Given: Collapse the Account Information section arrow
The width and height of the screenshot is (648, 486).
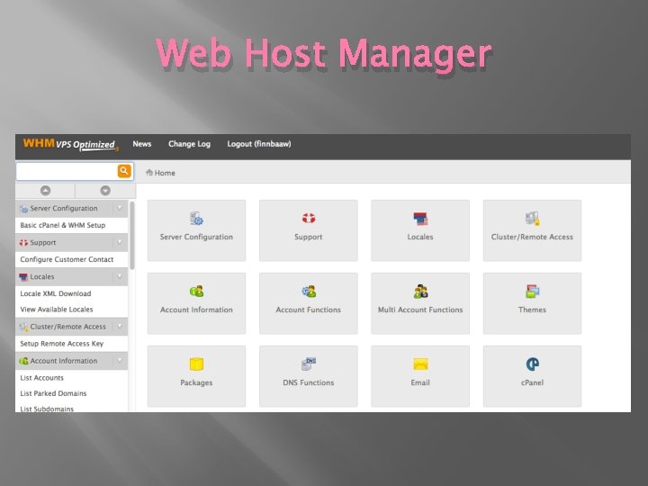Looking at the screenshot, I should [120, 360].
